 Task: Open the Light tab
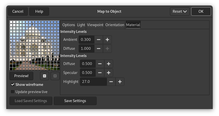[x=81, y=25]
